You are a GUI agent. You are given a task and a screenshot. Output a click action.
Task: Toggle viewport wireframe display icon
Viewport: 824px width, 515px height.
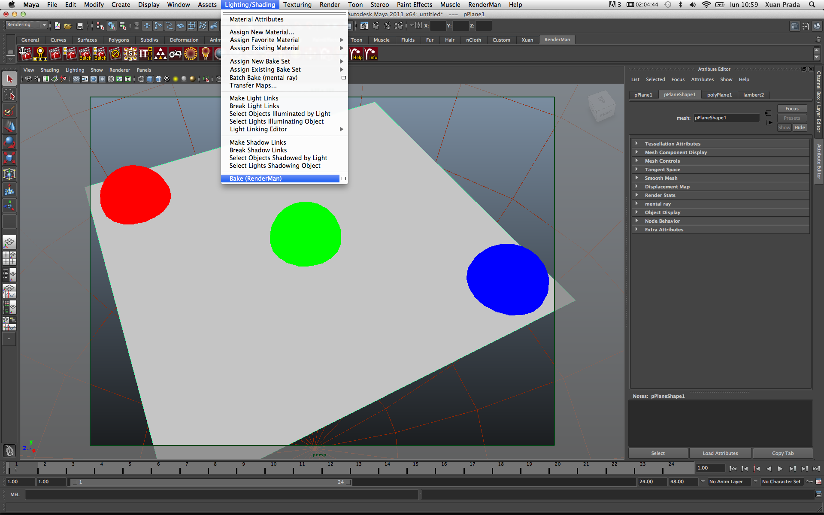pos(141,79)
